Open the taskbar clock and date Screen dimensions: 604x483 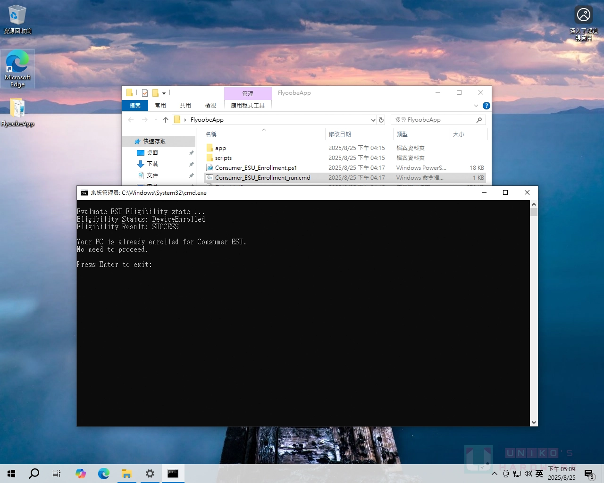562,474
